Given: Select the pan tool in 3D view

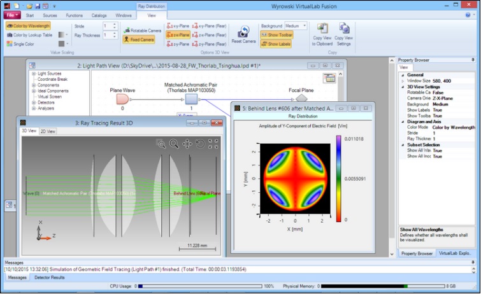Looking at the screenshot, I should pyautogui.click(x=187, y=144).
